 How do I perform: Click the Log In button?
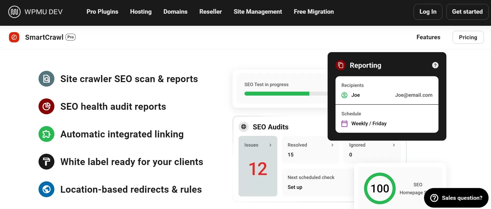(428, 12)
